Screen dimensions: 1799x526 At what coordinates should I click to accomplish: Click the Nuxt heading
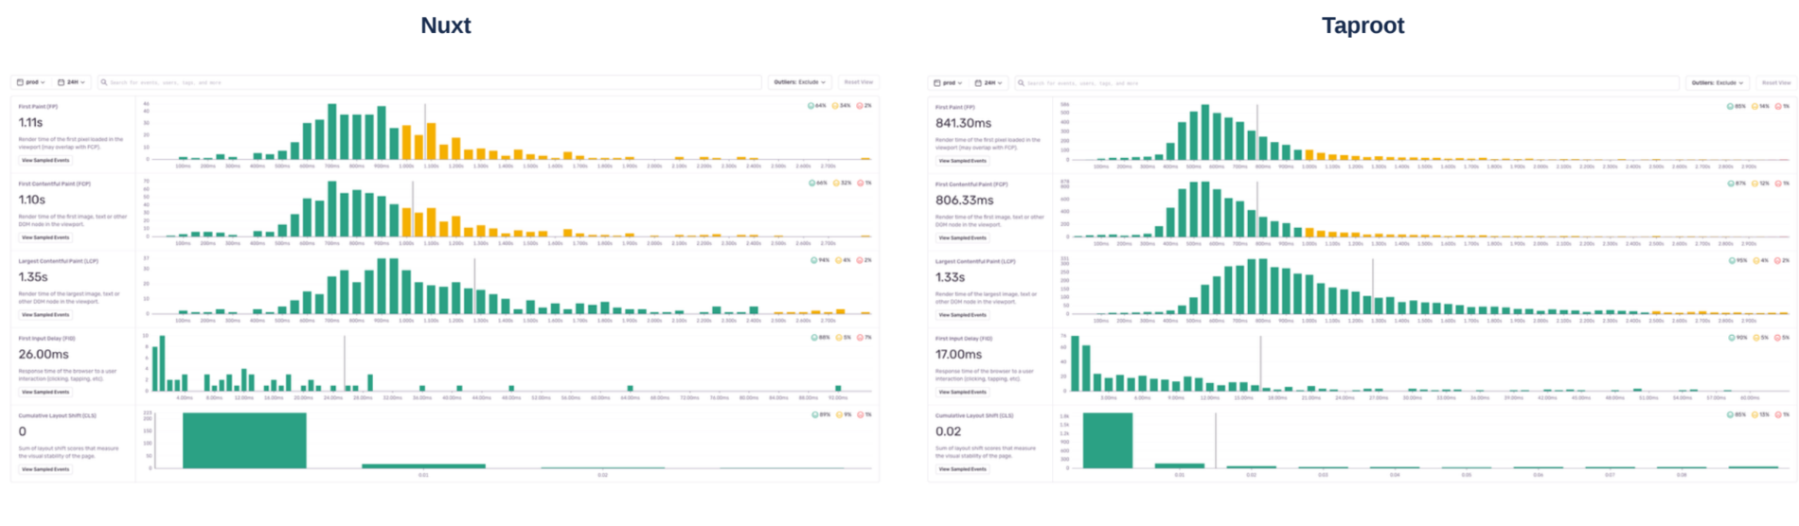[446, 26]
